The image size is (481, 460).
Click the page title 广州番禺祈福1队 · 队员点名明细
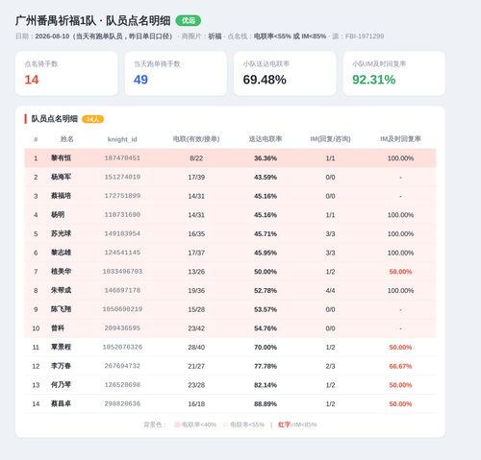(x=93, y=21)
